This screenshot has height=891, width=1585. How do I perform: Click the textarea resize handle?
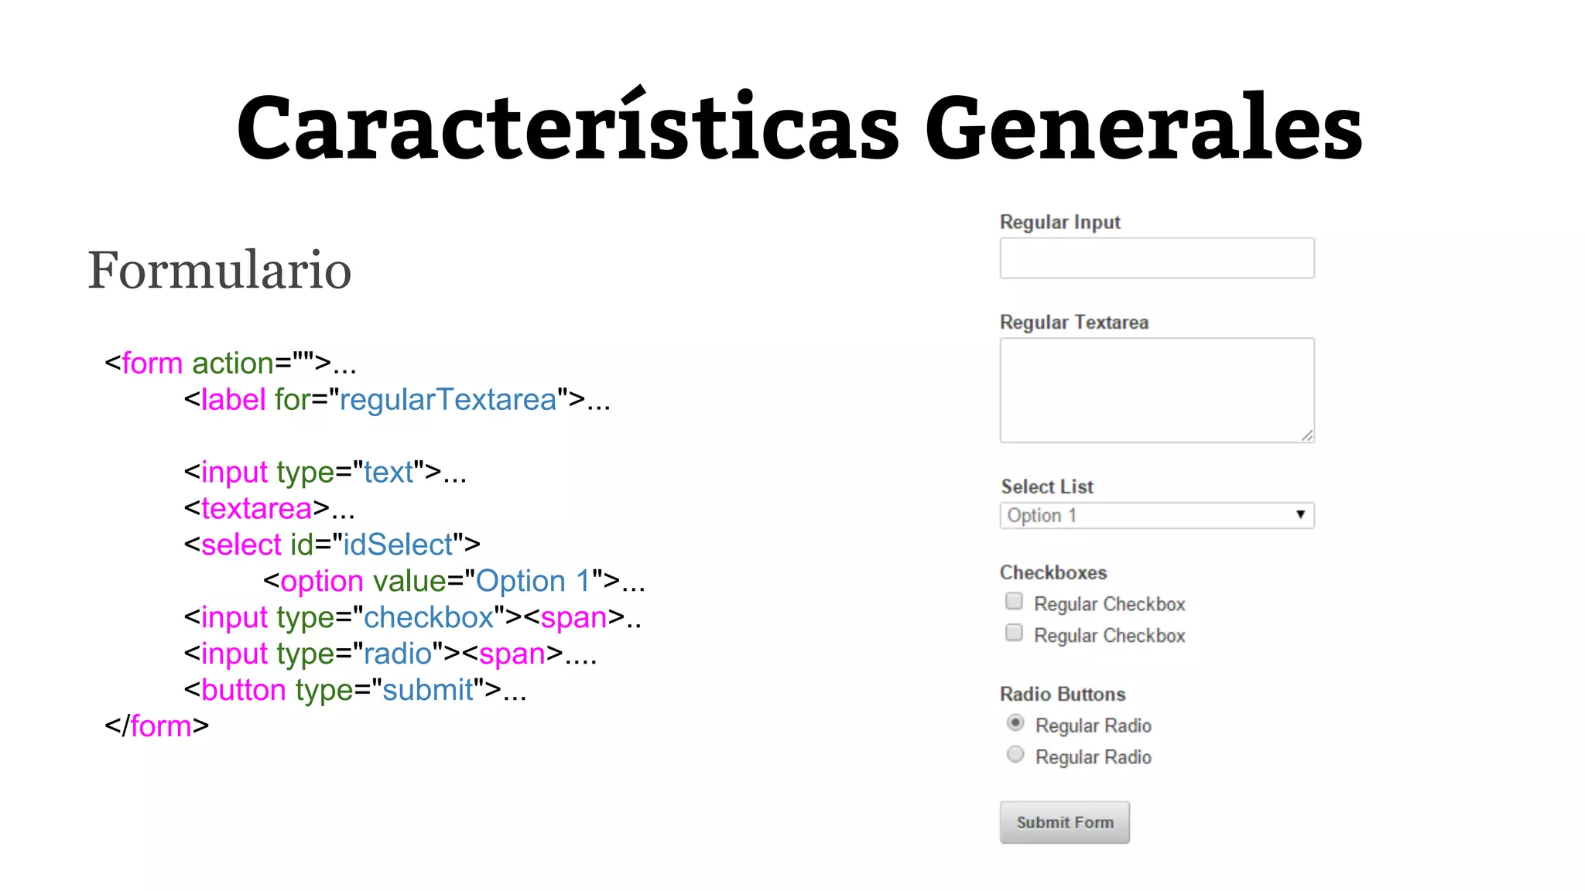pos(1306,435)
